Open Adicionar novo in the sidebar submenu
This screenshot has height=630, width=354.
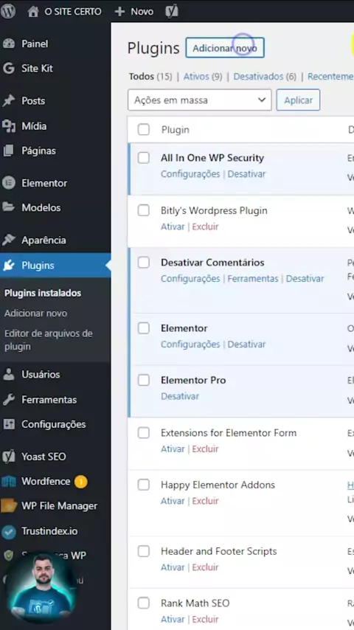click(x=35, y=313)
